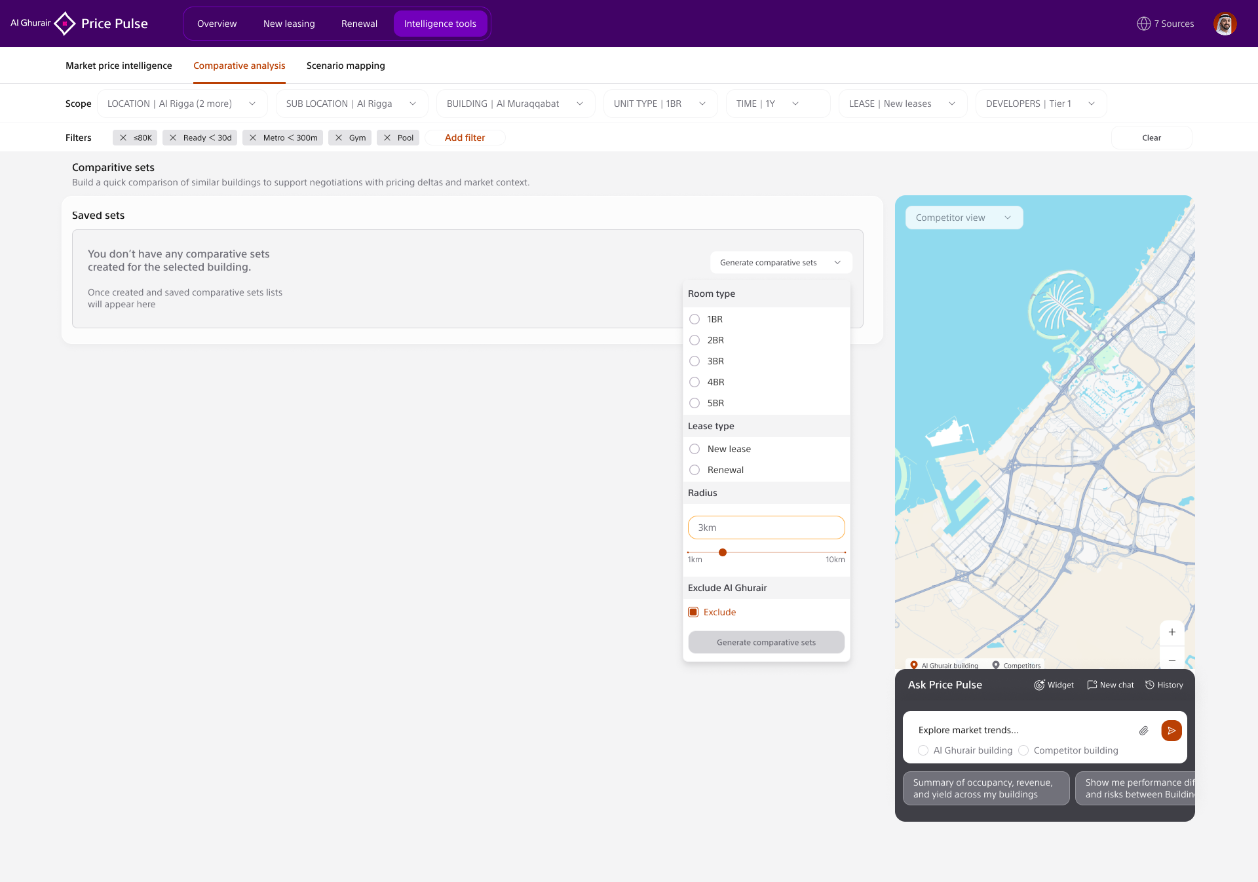Image resolution: width=1258 pixels, height=882 pixels.
Task: Click the Al Ghurair building map legend pin
Action: click(x=914, y=665)
